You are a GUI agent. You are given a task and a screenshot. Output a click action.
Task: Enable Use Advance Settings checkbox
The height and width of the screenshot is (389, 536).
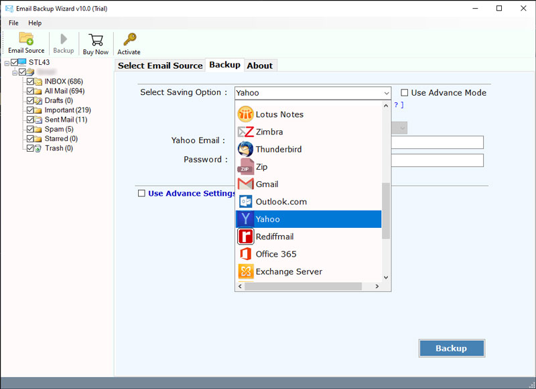(141, 193)
